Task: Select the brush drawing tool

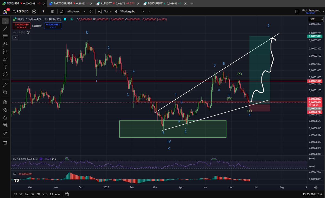Action: [x=5, y=59]
